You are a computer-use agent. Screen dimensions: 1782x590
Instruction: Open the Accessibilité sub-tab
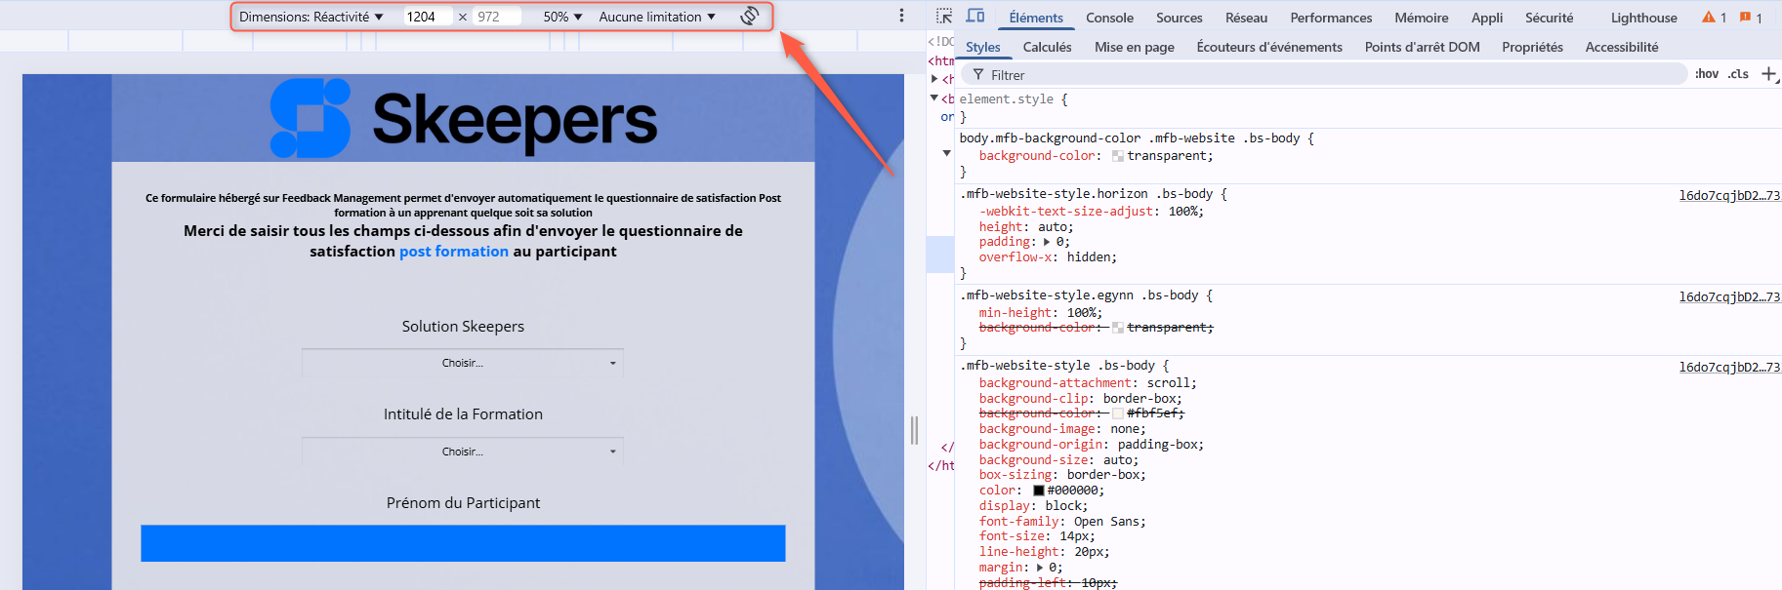pos(1622,47)
